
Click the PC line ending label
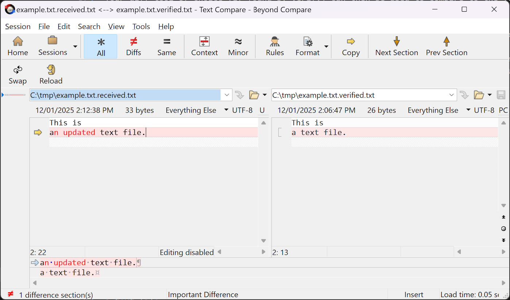click(503, 110)
